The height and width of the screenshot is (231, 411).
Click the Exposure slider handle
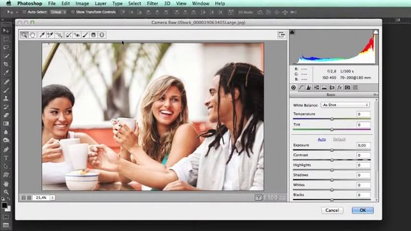coord(332,150)
